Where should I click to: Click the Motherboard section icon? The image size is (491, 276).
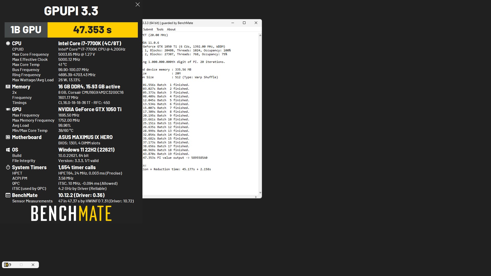point(8,137)
